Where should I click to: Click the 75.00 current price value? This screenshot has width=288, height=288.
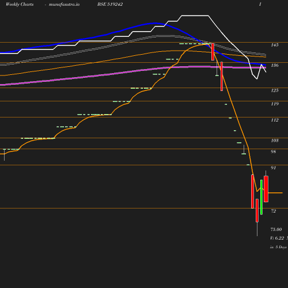tap(276, 229)
